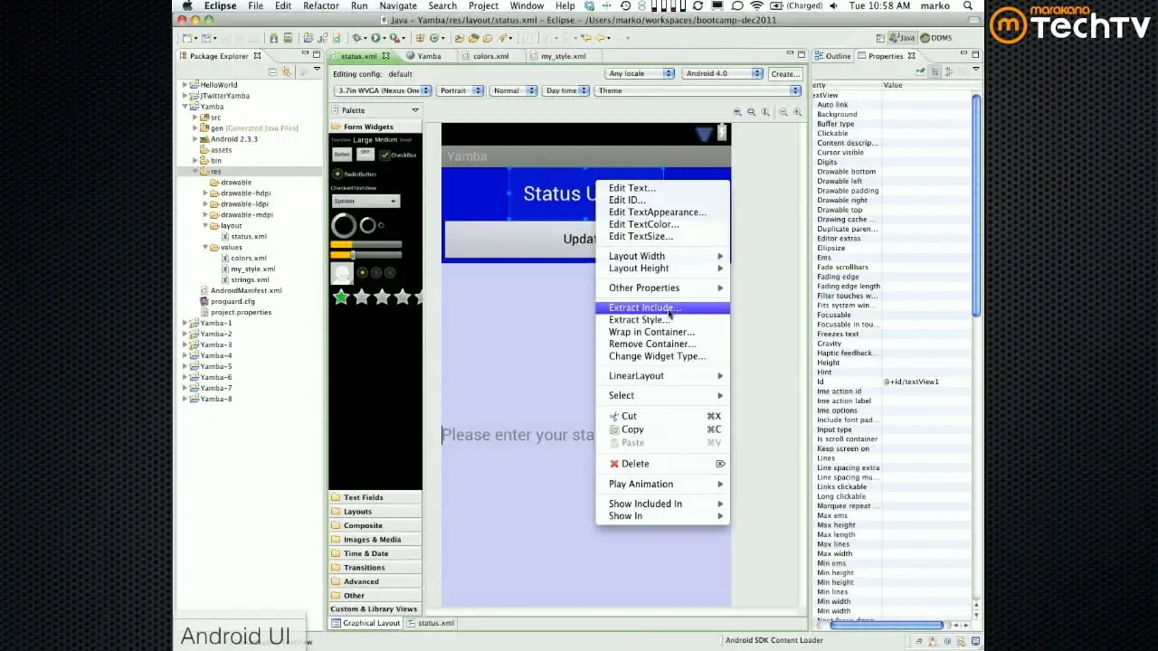
Task: Open the Refactor menu in menu bar
Action: [321, 5]
